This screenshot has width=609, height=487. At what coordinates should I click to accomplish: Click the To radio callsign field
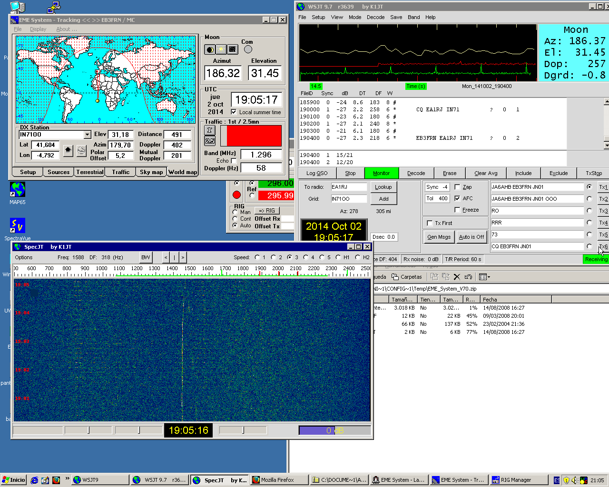coord(349,187)
